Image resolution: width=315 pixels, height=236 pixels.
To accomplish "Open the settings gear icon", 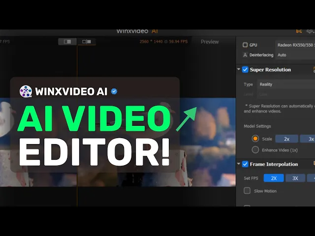I will tap(310, 31).
